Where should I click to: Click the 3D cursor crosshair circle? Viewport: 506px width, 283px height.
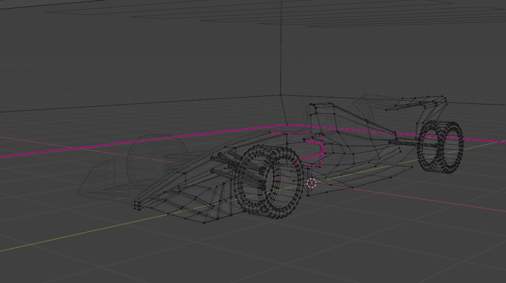click(312, 183)
